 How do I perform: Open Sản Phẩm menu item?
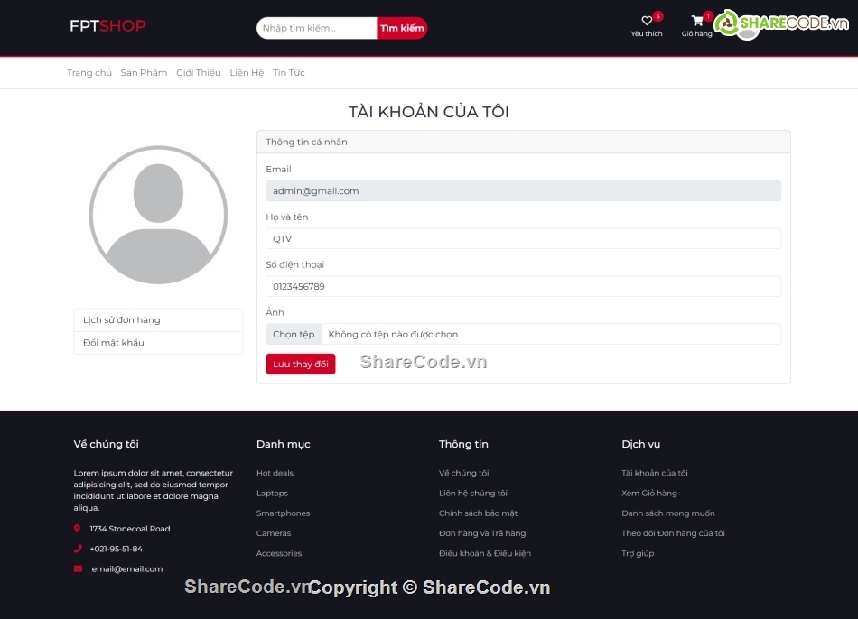[x=144, y=73]
